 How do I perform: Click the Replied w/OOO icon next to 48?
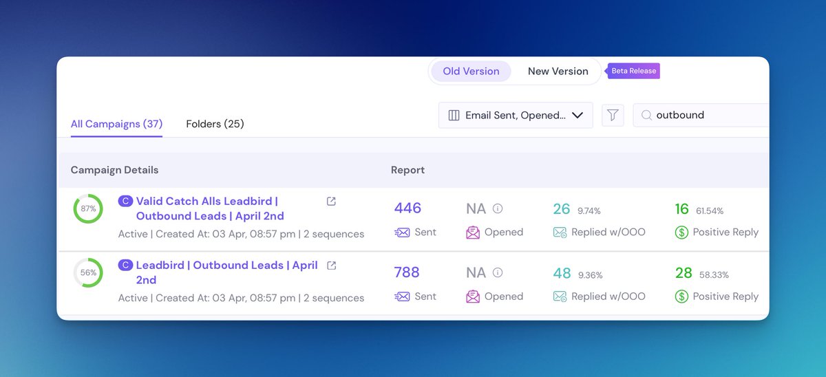pyautogui.click(x=560, y=297)
